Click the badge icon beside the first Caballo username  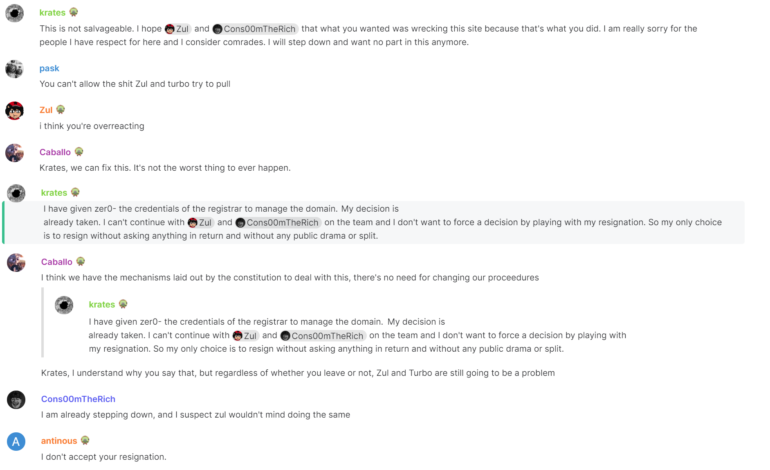79,152
